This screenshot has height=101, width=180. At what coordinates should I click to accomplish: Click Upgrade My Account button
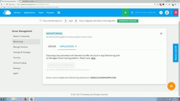tap(128, 21)
